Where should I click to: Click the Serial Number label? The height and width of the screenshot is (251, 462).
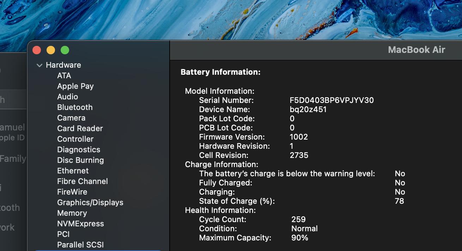226,100
